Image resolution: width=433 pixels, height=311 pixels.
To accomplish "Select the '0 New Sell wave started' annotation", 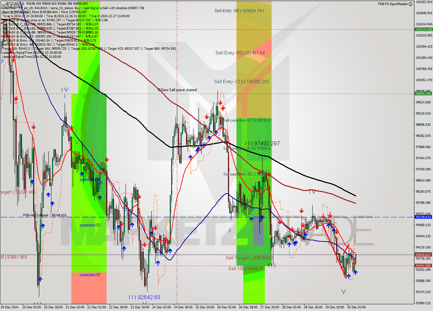I will click(177, 90).
